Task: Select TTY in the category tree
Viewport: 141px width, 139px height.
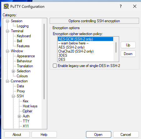Action: tap(26, 121)
